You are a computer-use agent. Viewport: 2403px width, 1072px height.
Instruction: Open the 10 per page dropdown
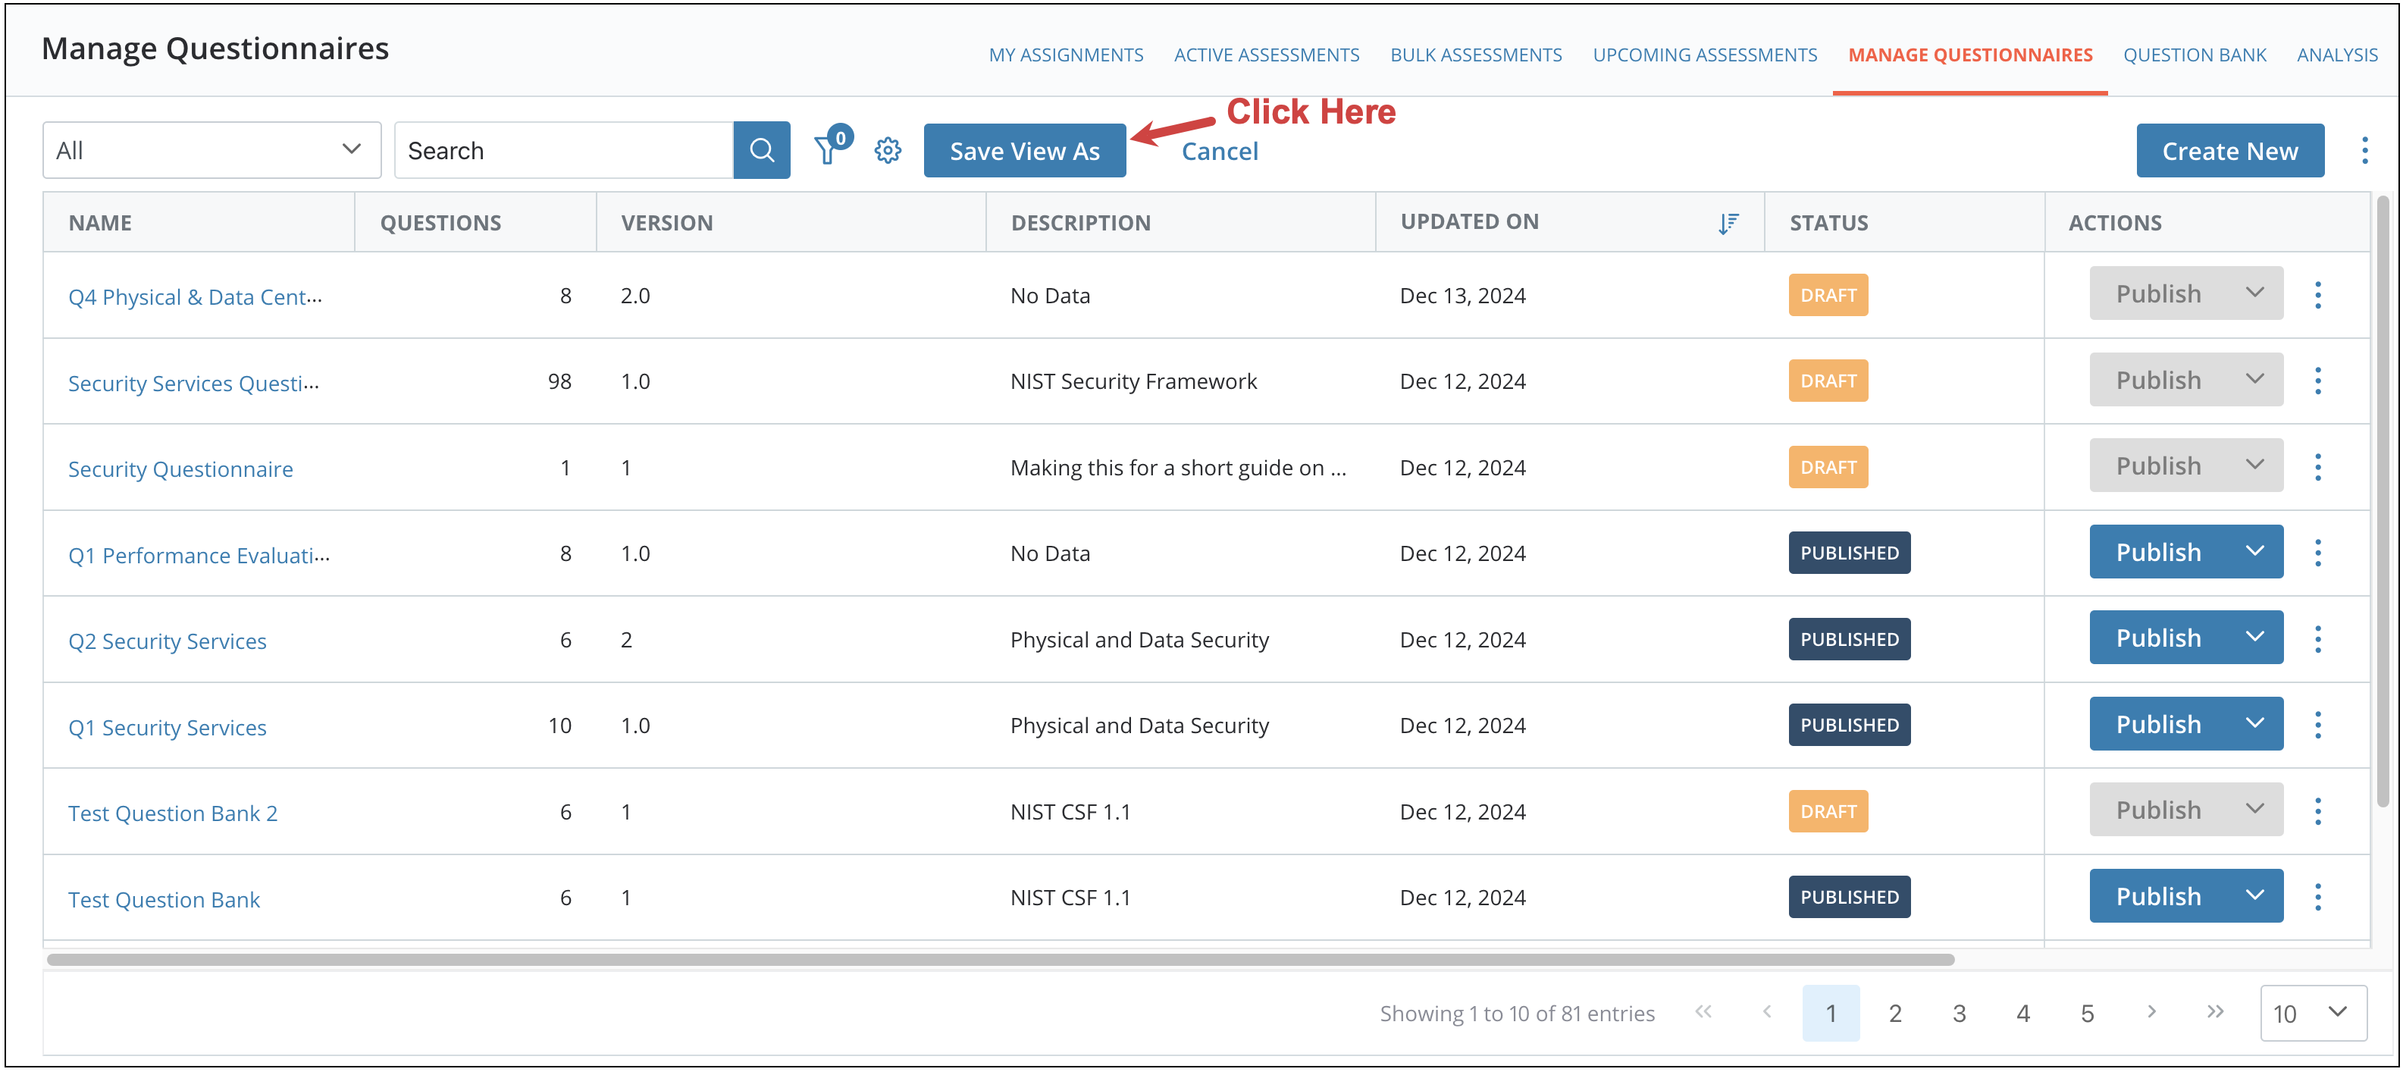2313,1013
